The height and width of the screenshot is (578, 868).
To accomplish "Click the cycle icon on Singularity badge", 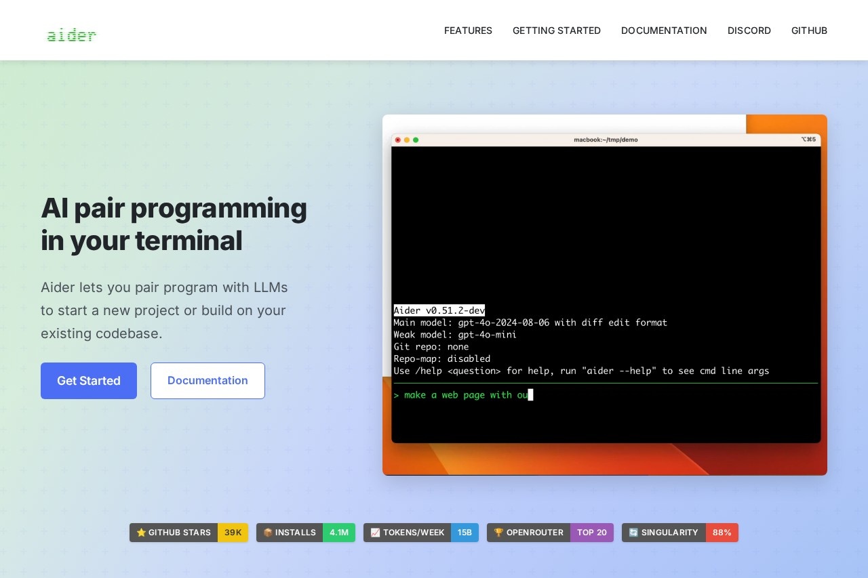I will click(x=633, y=533).
